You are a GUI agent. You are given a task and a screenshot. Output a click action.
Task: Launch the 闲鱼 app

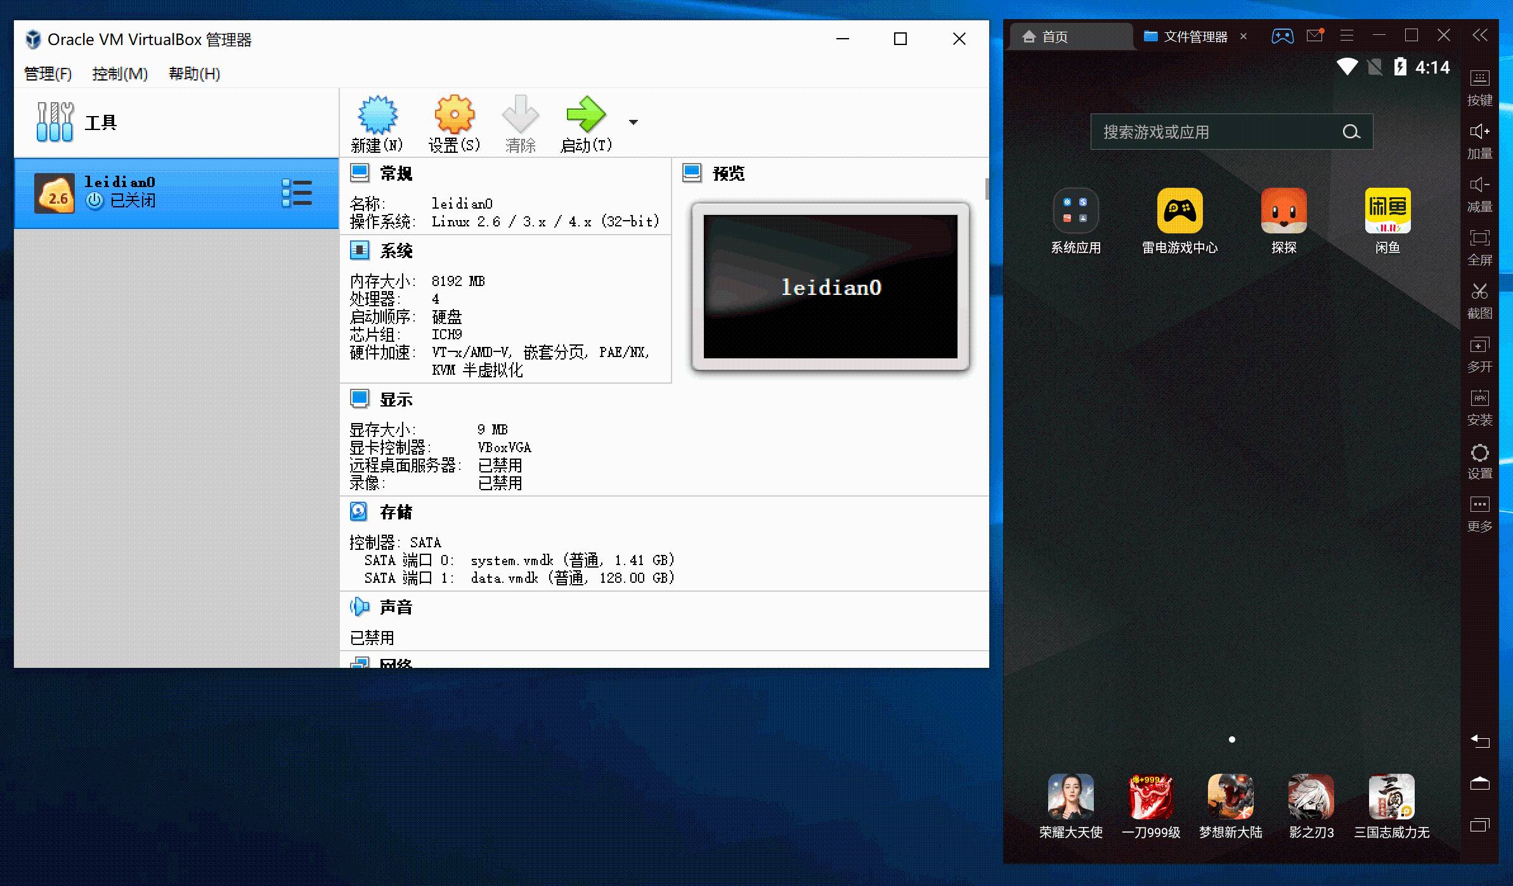1387,211
